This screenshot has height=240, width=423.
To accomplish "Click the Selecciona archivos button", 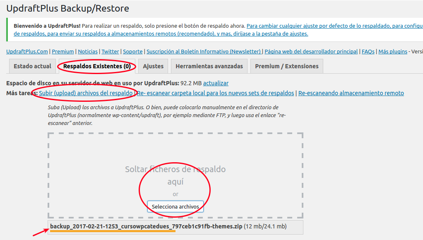I will [175, 206].
